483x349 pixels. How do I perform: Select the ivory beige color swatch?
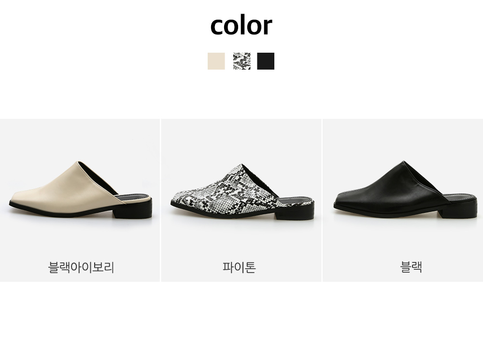(x=216, y=61)
